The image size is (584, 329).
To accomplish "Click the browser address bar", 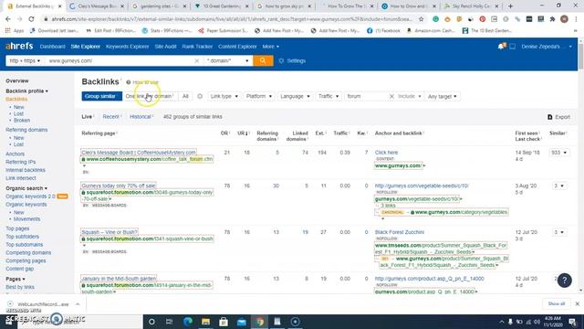I will [232, 19].
